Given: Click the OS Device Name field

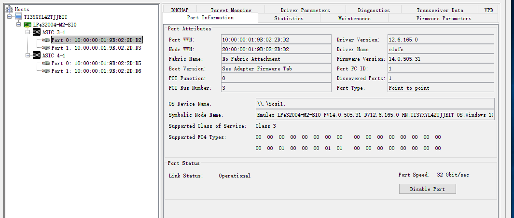Looking at the screenshot, I should [x=375, y=104].
